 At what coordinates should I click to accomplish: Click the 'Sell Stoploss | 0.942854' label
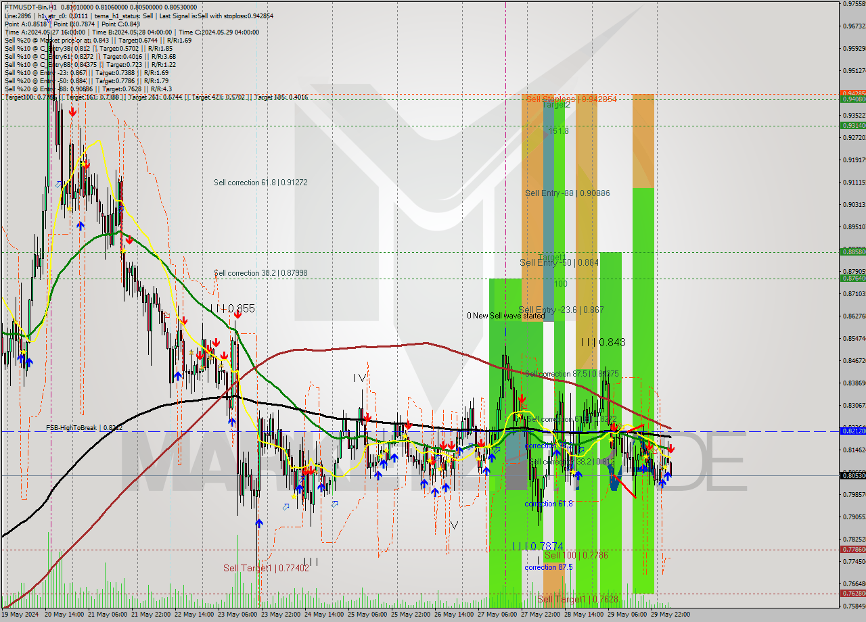572,99
